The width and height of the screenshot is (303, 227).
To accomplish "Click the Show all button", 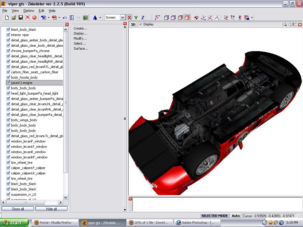I will point(18,209).
